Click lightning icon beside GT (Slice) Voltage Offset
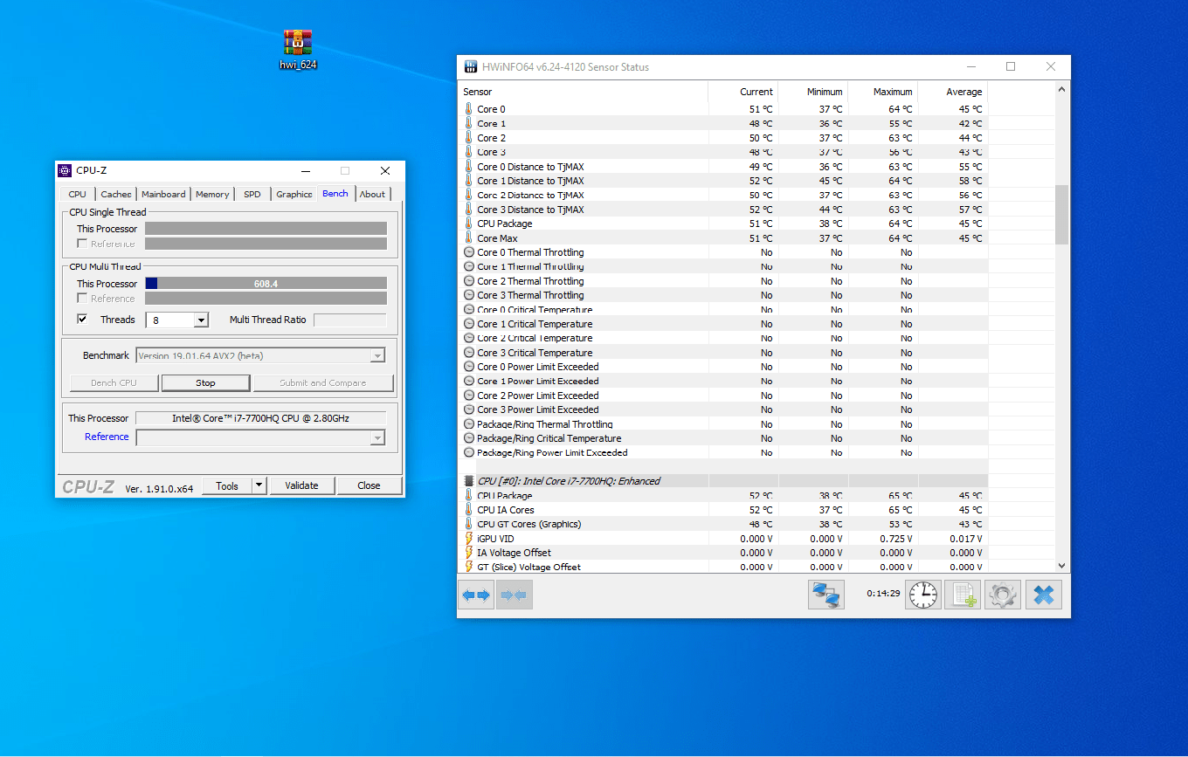This screenshot has width=1188, height=757. pyautogui.click(x=469, y=567)
